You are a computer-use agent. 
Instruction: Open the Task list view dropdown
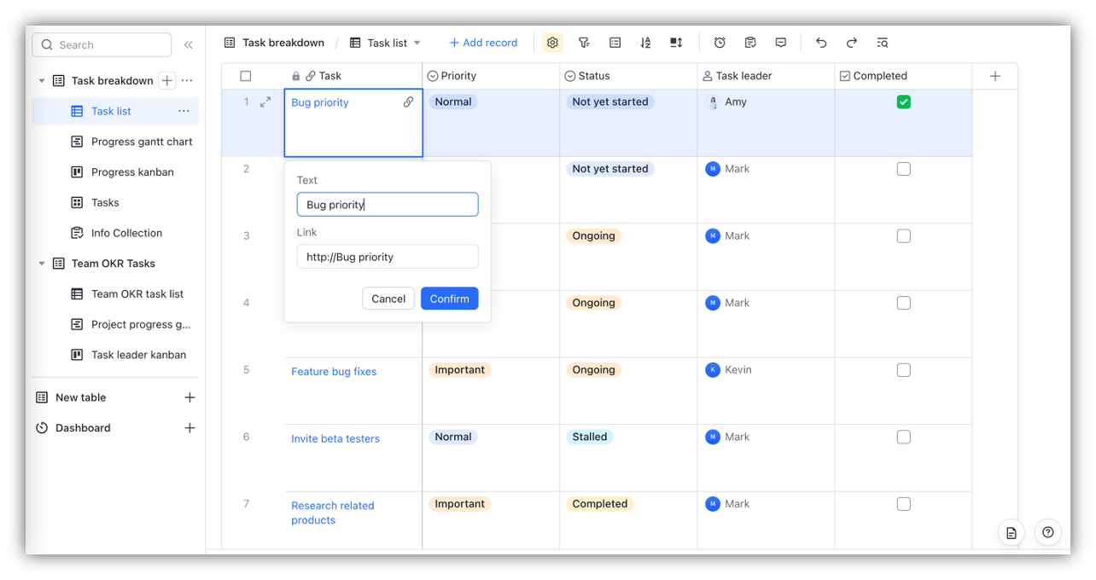416,42
